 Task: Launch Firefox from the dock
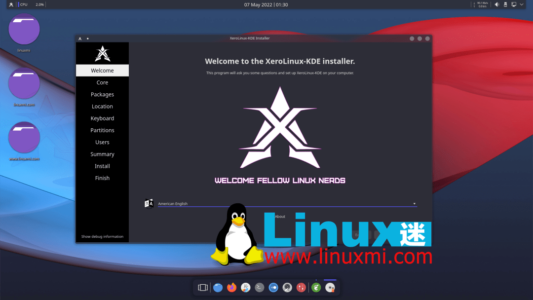coord(232,288)
